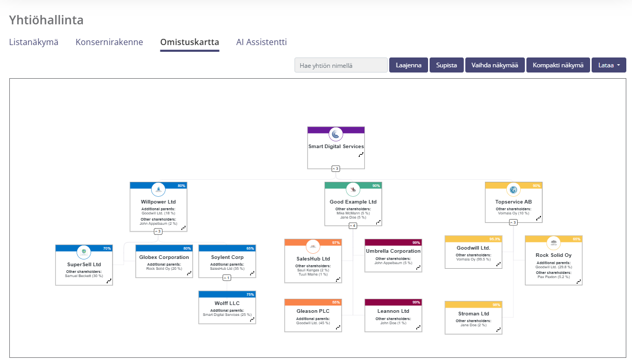Open Soylent Corp relations arrow icon

pyautogui.click(x=252, y=273)
